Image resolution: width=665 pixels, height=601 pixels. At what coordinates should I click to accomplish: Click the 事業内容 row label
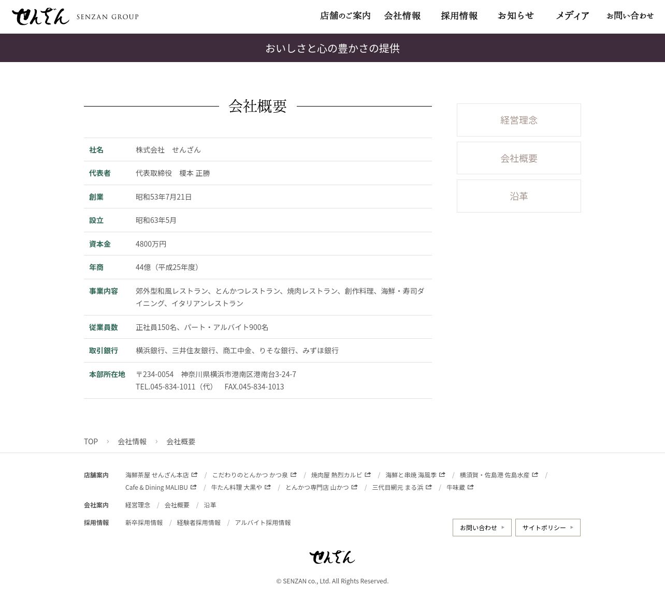click(x=104, y=291)
